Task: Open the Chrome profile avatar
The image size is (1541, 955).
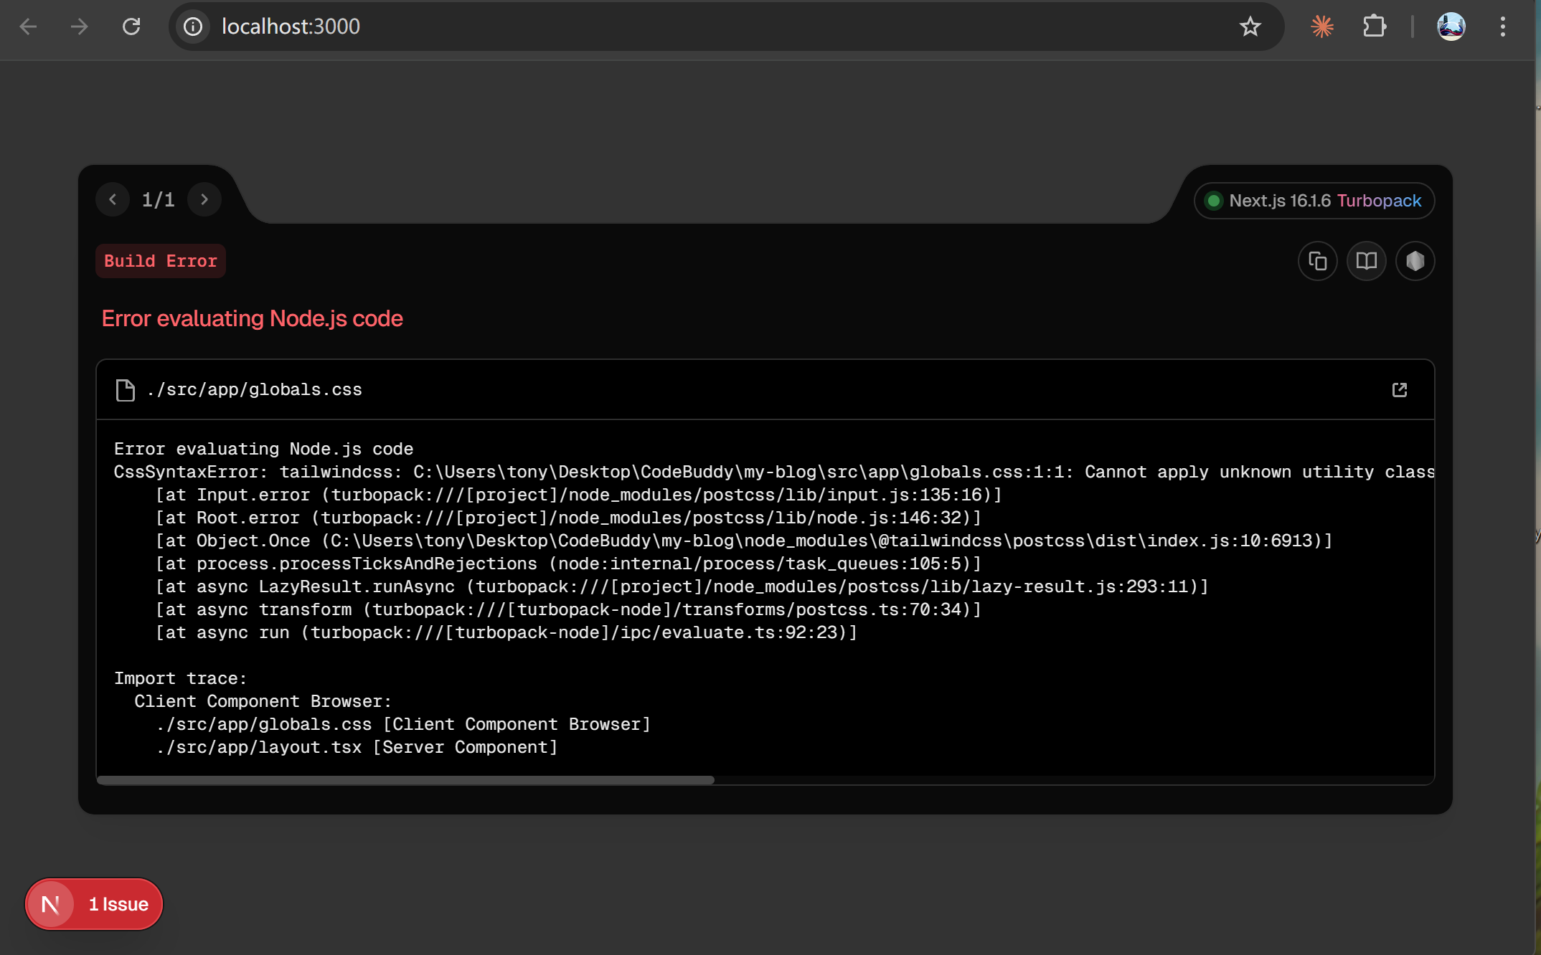Action: pos(1451,27)
